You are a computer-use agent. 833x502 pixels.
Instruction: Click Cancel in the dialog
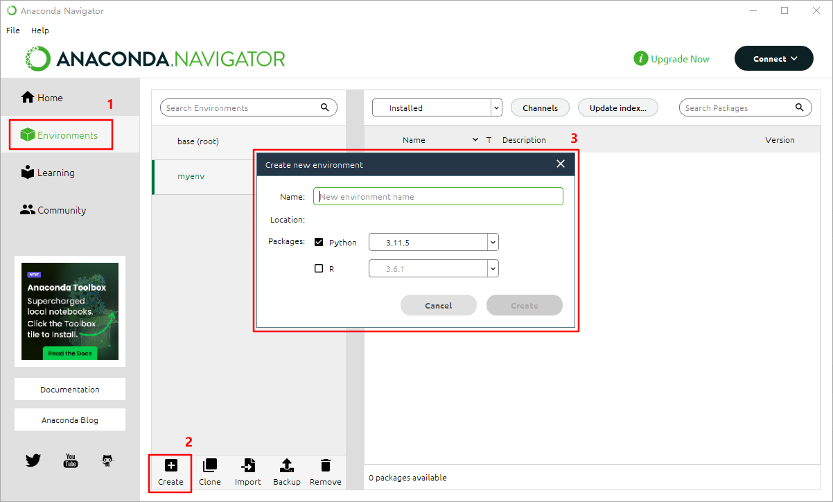click(439, 305)
